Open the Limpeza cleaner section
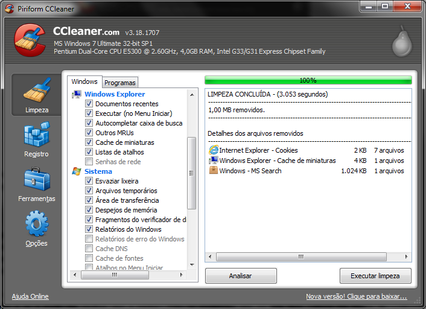 coord(37,95)
